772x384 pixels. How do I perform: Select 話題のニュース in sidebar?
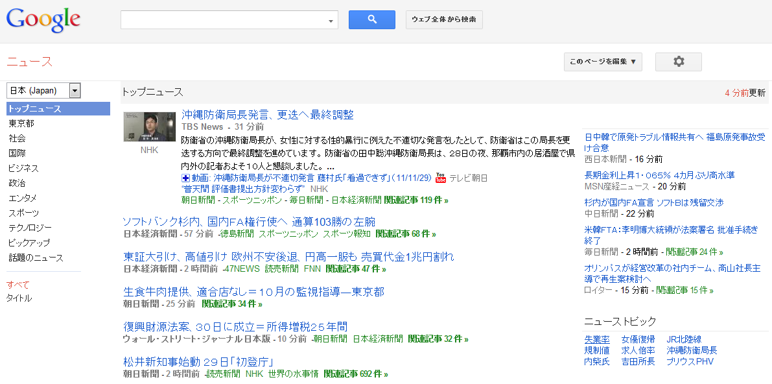click(36, 258)
